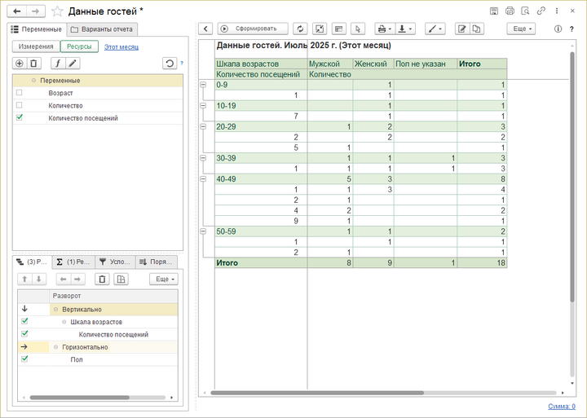Open the filter conditions (Усло…) tab
The image size is (587, 418).
coord(113,262)
